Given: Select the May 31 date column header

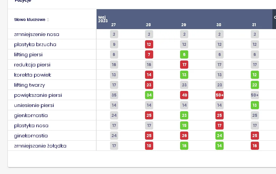Looking at the screenshot, I should 254,25.
